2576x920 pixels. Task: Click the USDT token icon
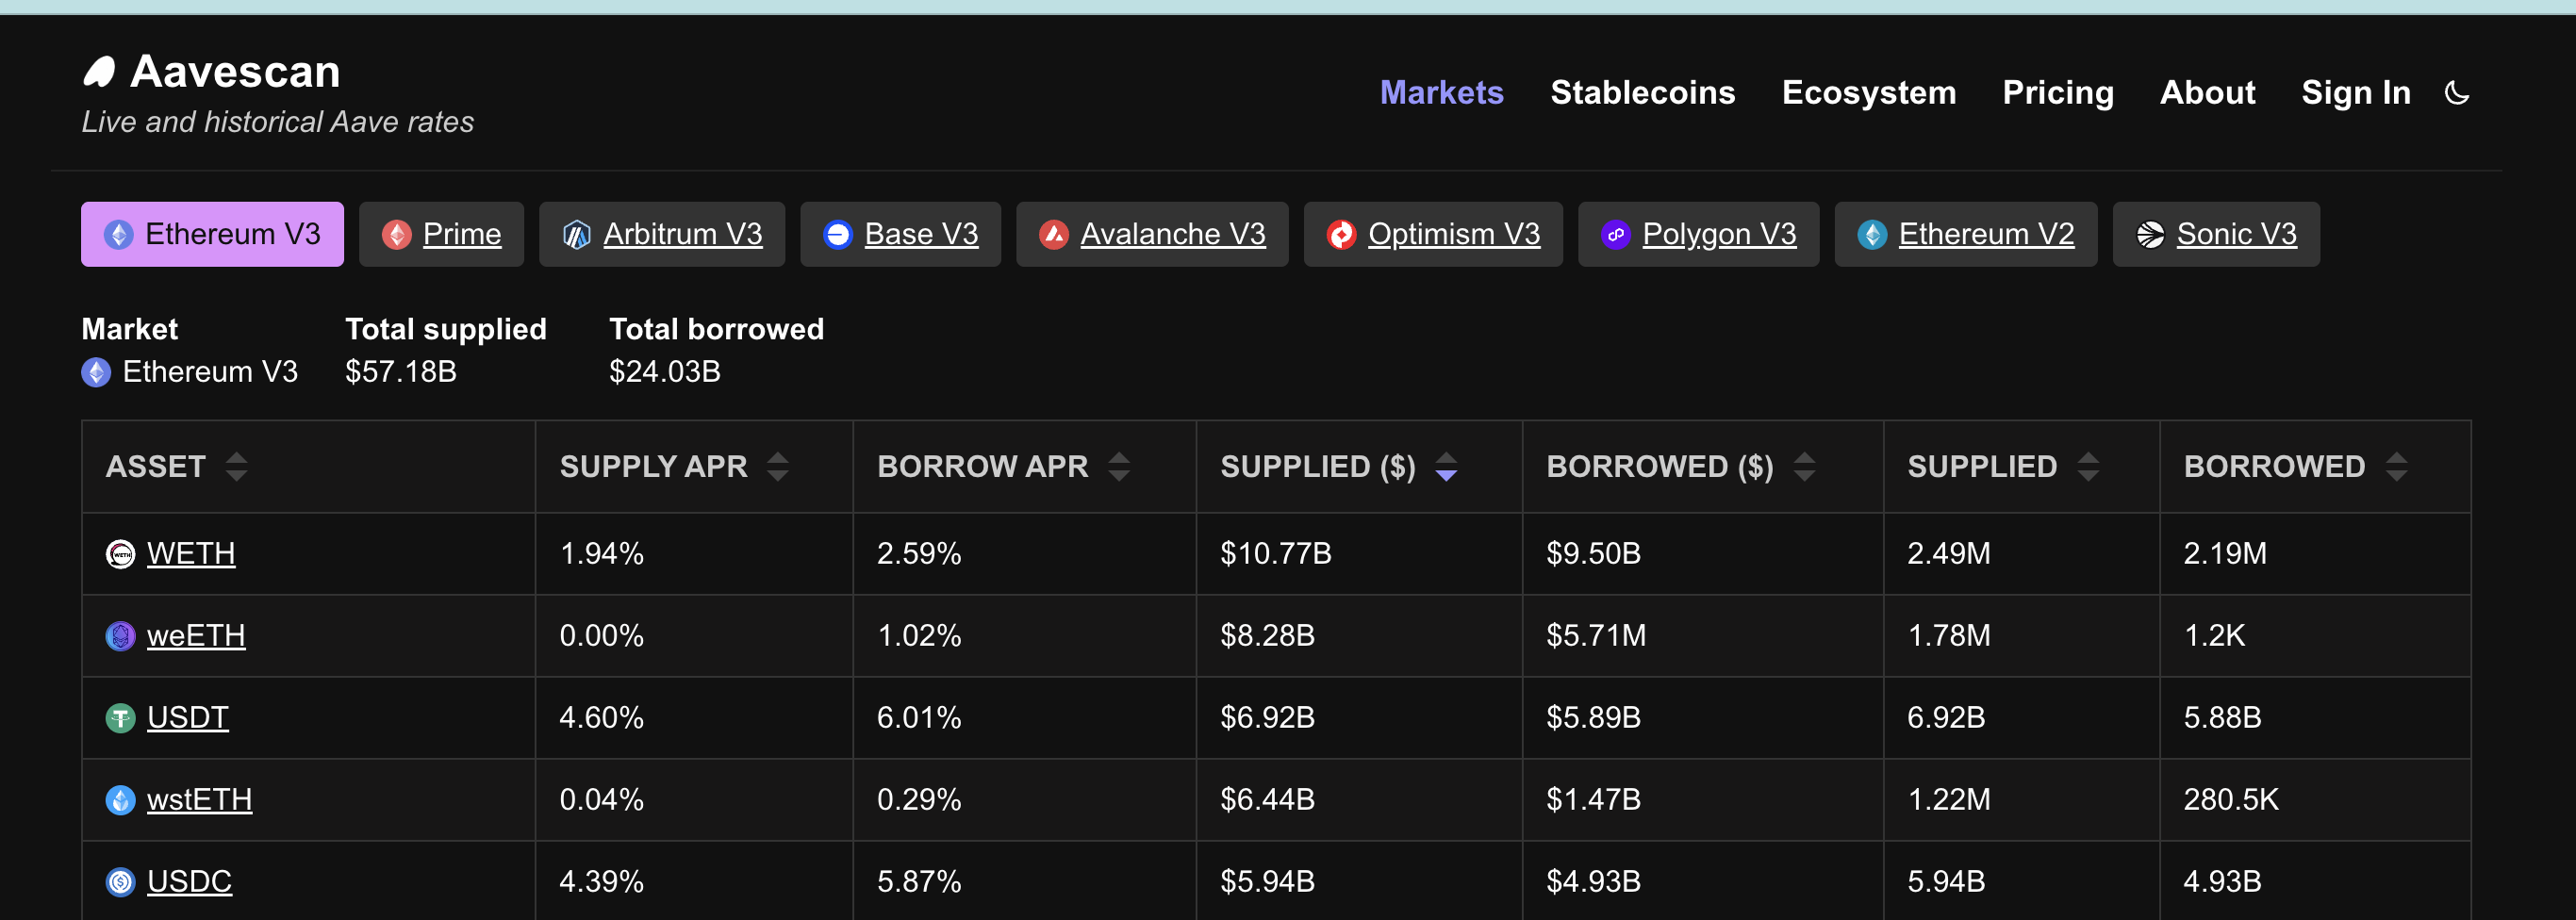point(120,717)
